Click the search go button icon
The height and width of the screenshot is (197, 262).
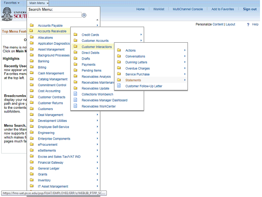(x=84, y=15)
